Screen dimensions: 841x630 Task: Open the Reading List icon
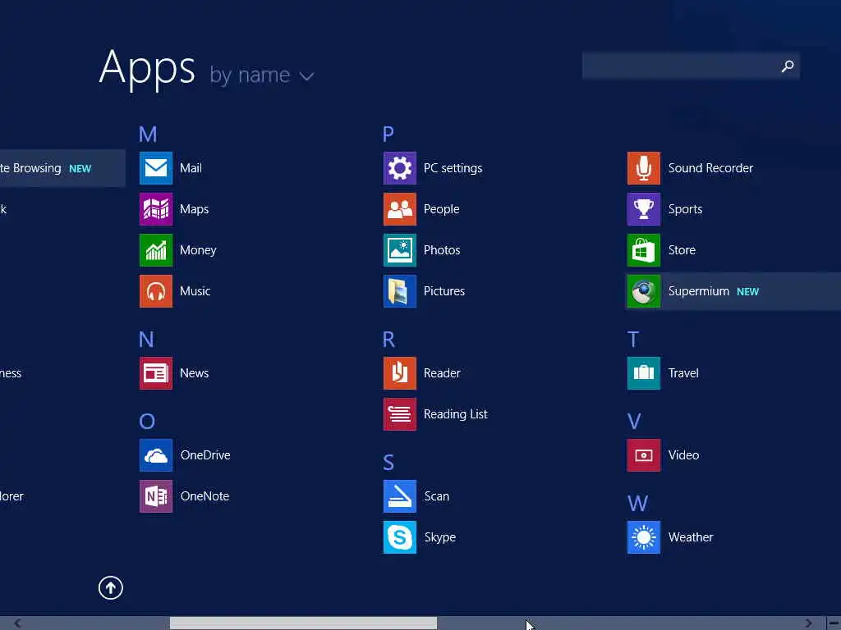(x=400, y=414)
